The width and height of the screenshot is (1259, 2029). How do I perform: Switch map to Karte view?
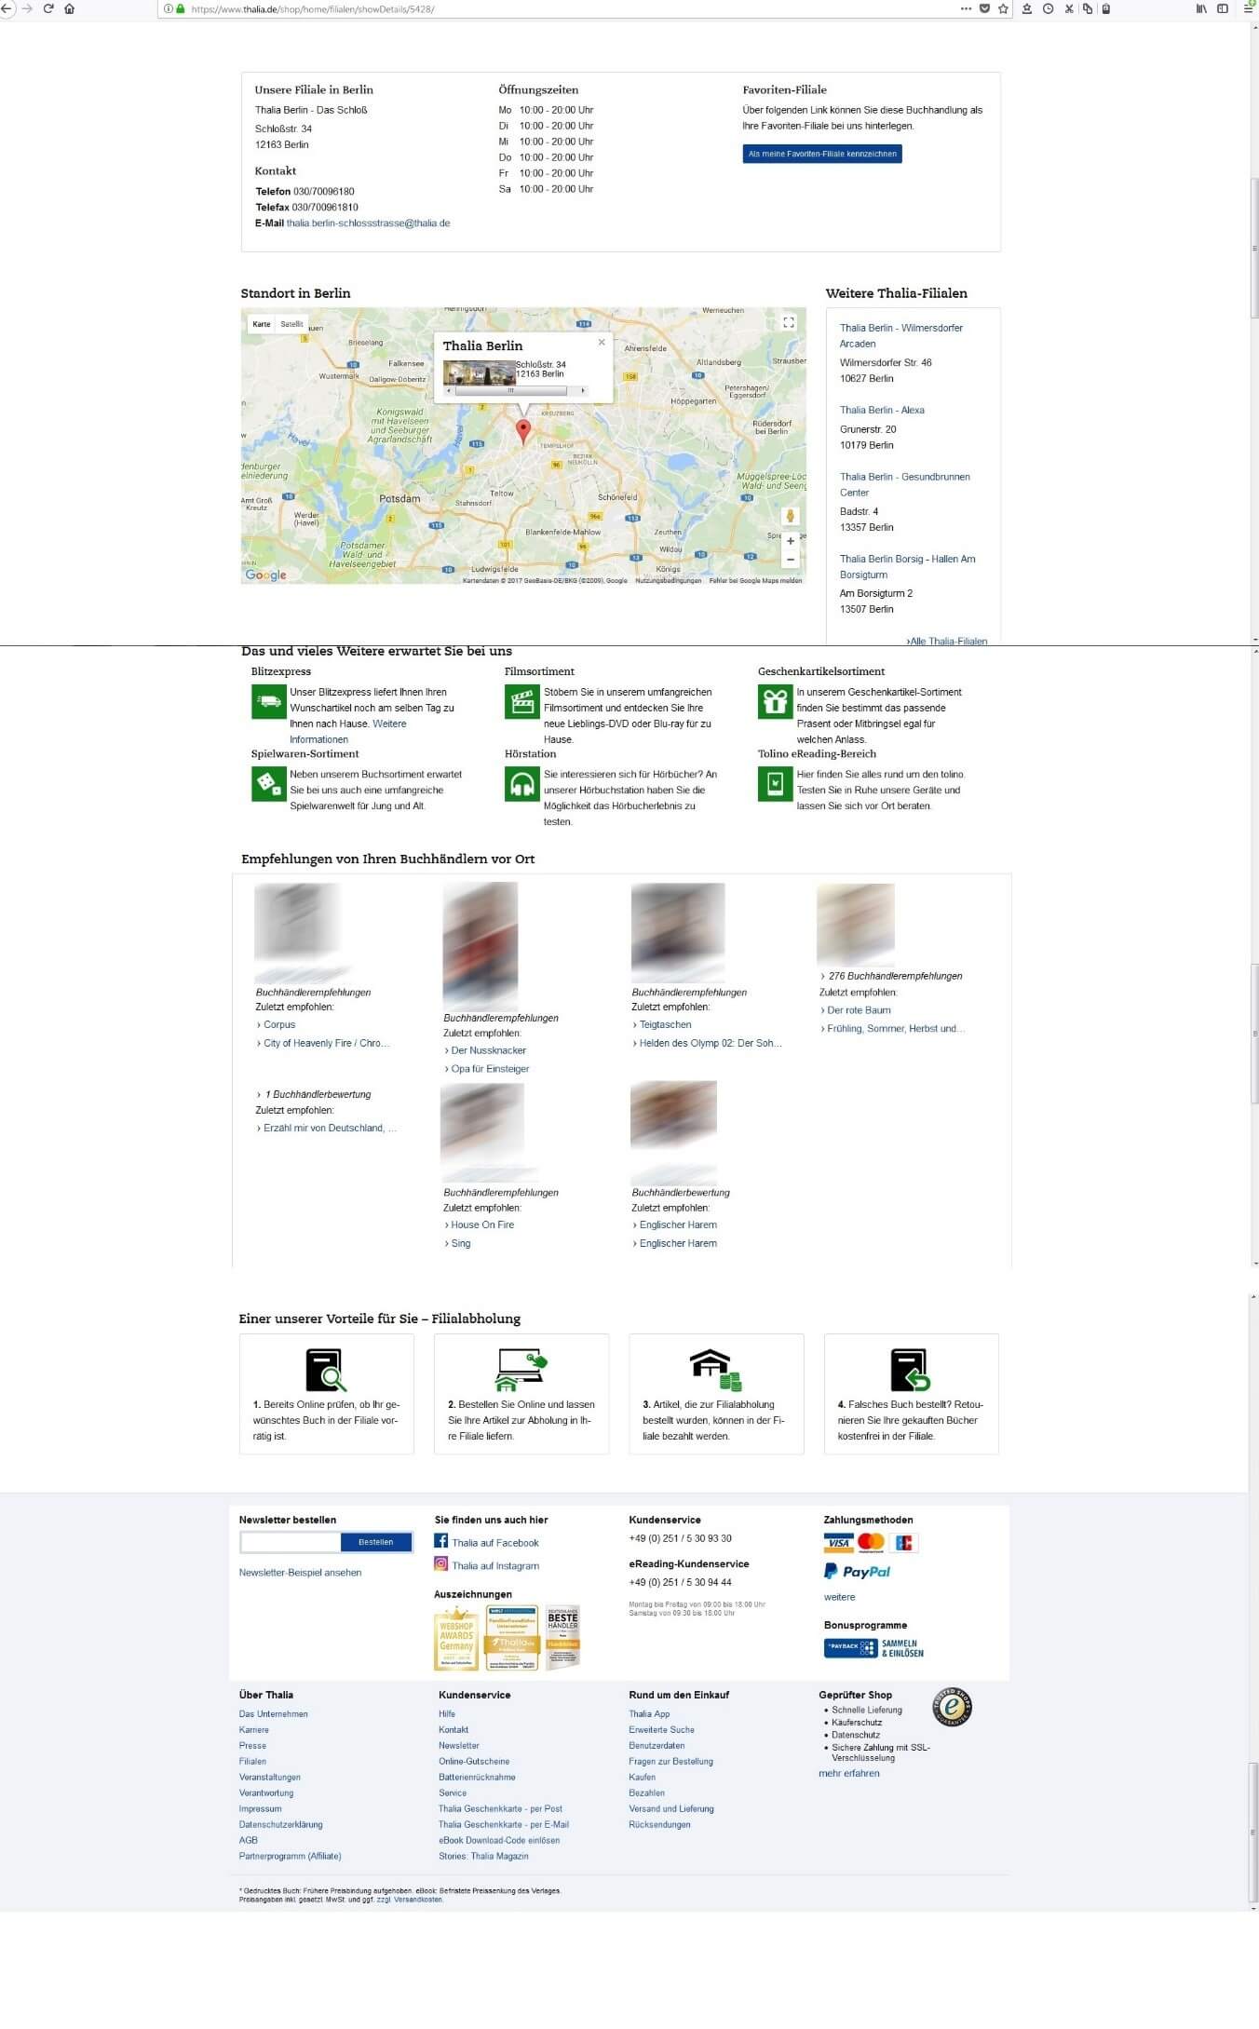coord(262,324)
